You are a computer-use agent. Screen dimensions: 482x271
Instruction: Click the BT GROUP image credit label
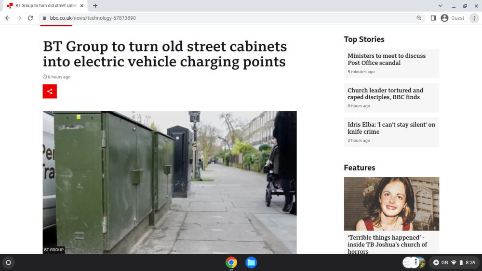coord(54,250)
